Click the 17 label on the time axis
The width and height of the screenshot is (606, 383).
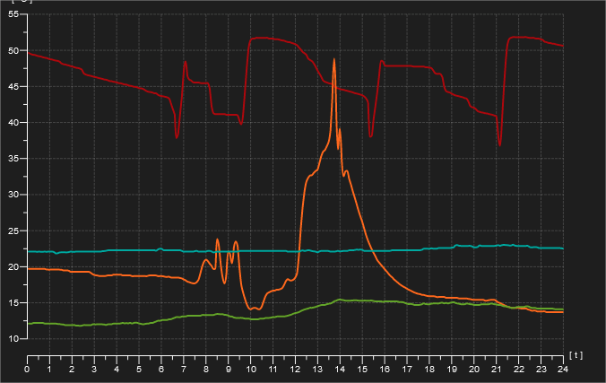pyautogui.click(x=407, y=370)
